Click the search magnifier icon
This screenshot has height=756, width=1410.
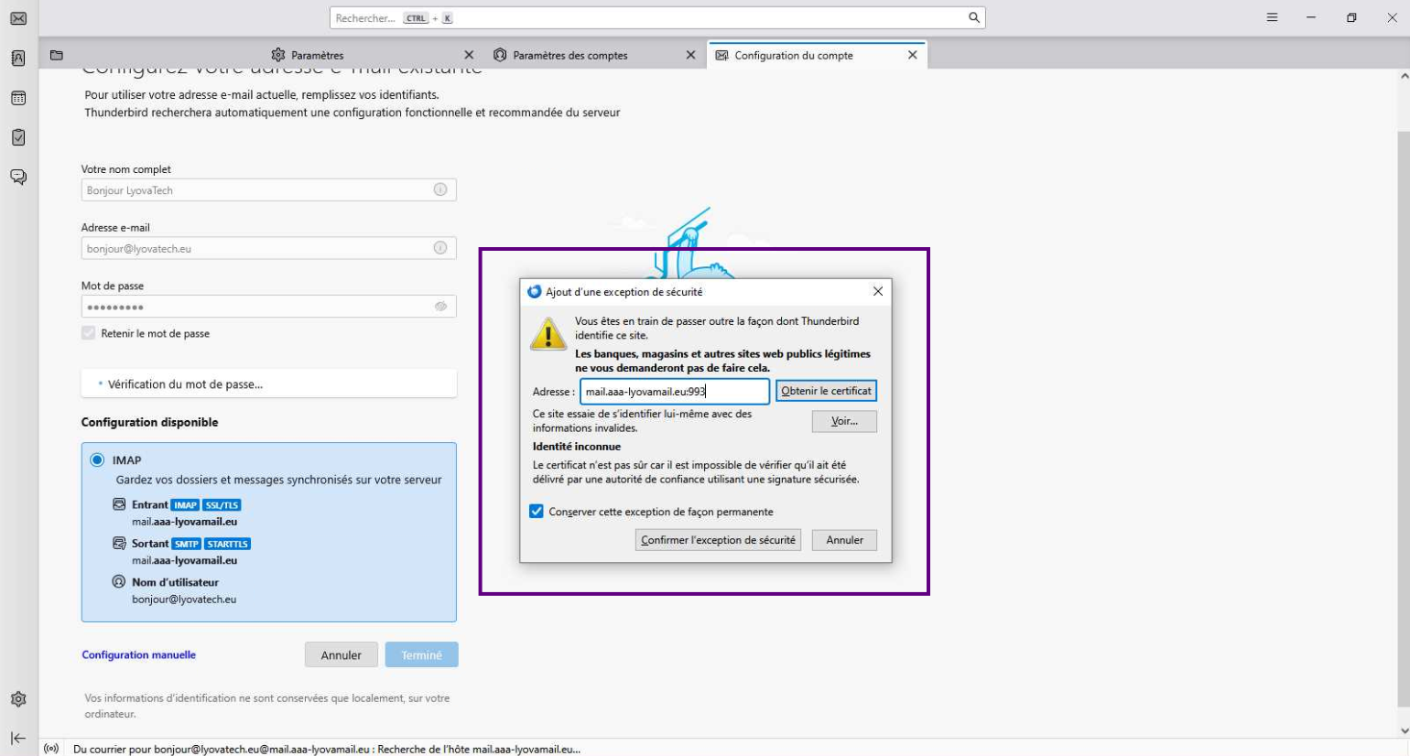point(974,17)
